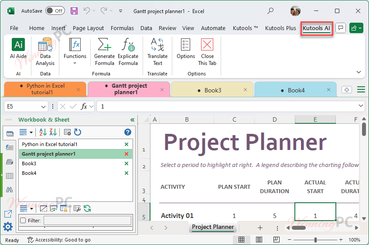Click the new workbook tab plus button
Image resolution: width=369 pixels, height=245 pixels.
pos(347,89)
